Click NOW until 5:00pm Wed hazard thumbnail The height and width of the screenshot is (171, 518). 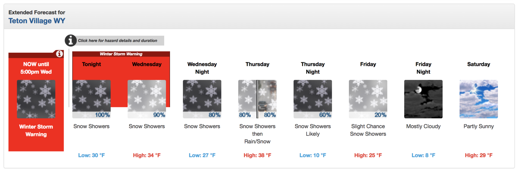pyautogui.click(x=36, y=99)
